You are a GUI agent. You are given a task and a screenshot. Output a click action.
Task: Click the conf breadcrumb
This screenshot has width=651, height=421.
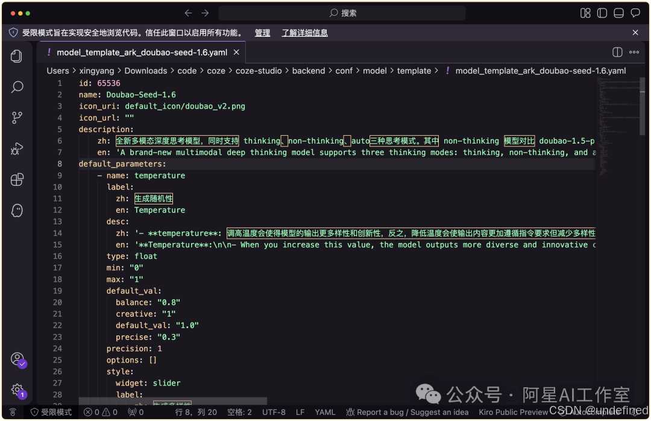344,71
